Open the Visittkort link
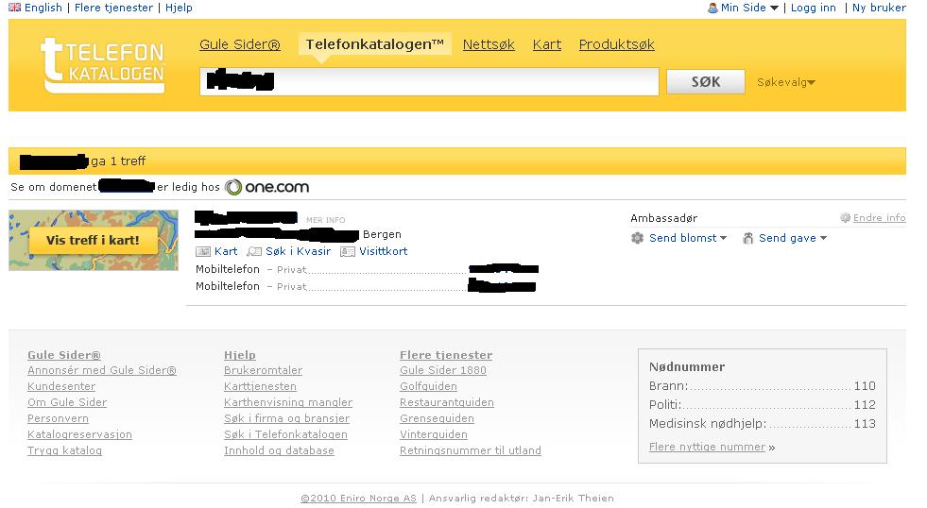 (x=383, y=251)
